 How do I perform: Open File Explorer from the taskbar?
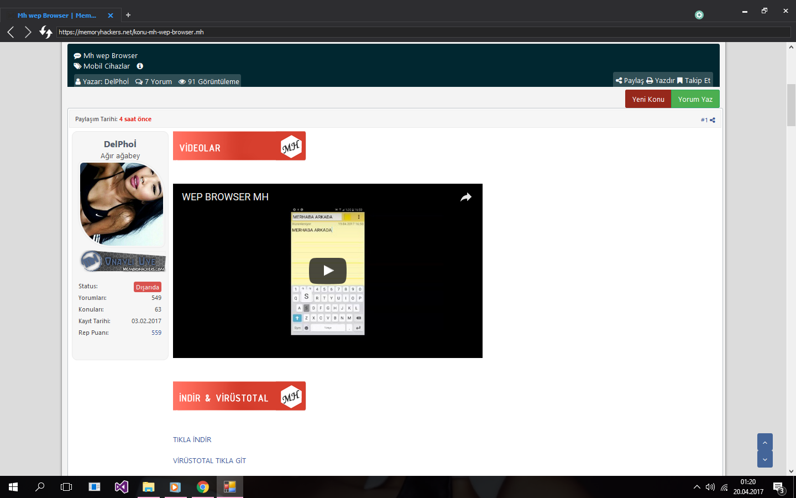click(x=149, y=487)
